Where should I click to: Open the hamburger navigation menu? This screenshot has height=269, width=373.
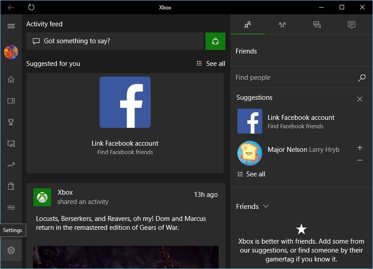point(11,26)
